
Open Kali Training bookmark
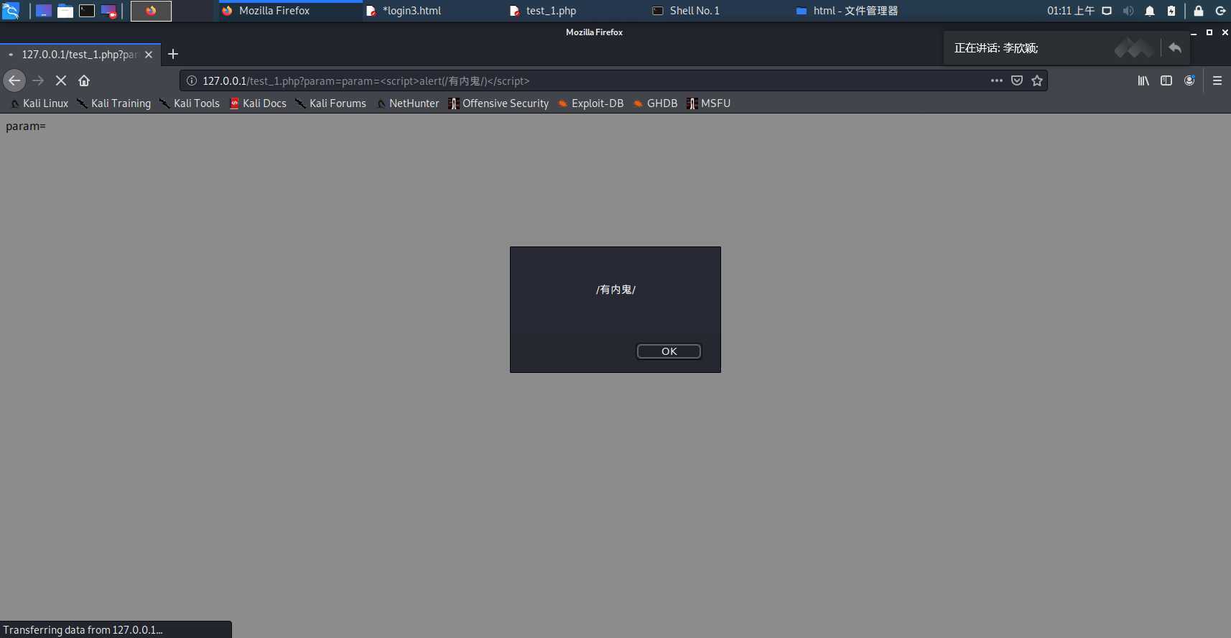point(114,103)
